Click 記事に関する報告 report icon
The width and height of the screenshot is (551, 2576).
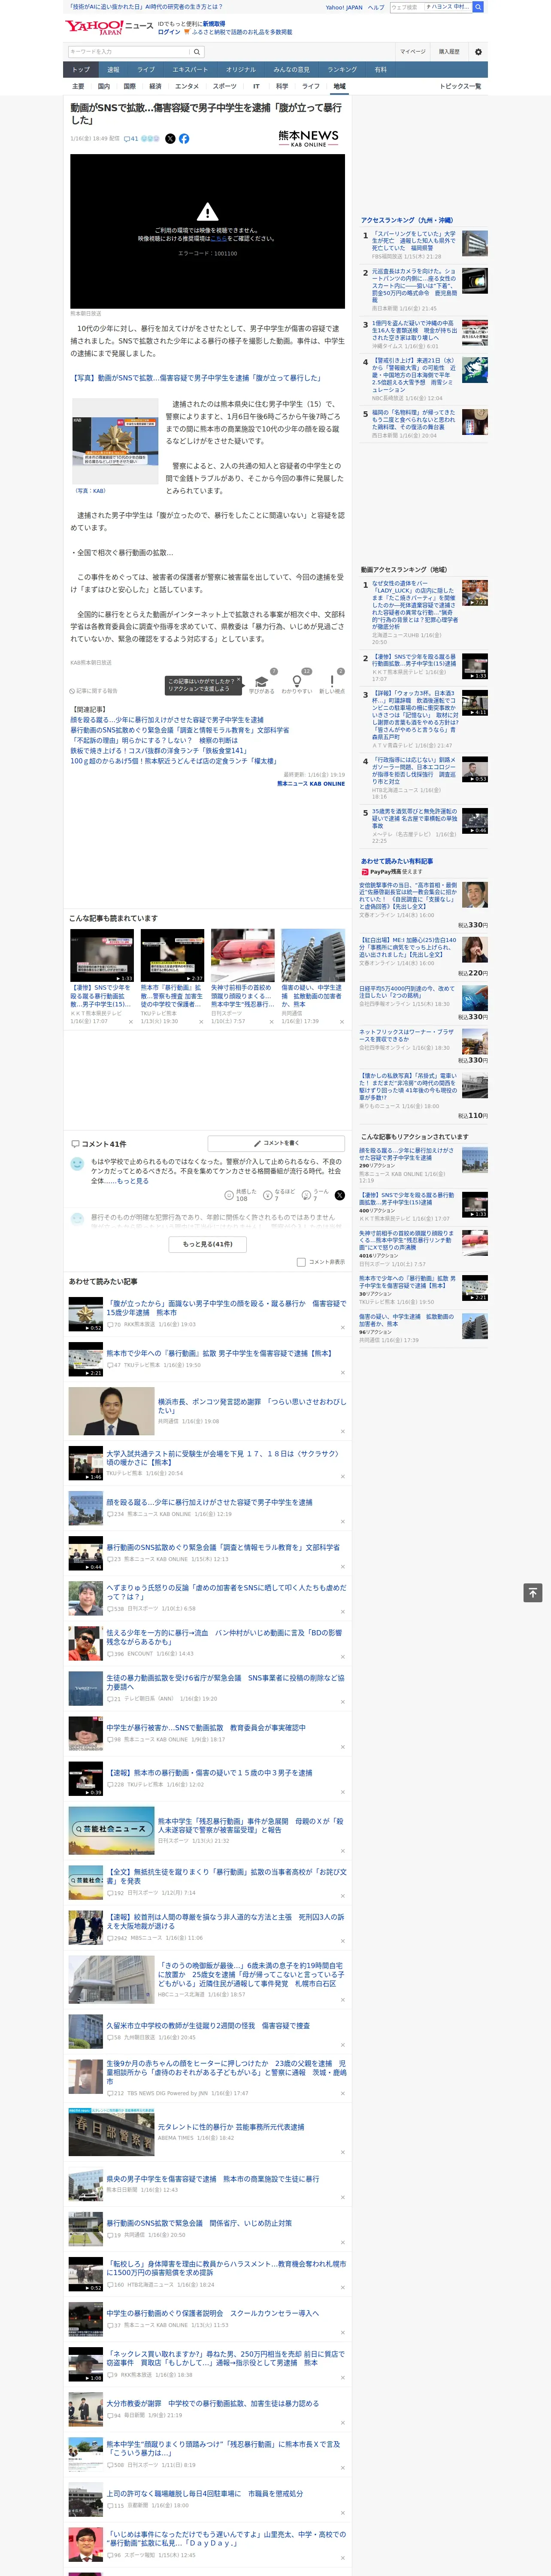[93, 691]
